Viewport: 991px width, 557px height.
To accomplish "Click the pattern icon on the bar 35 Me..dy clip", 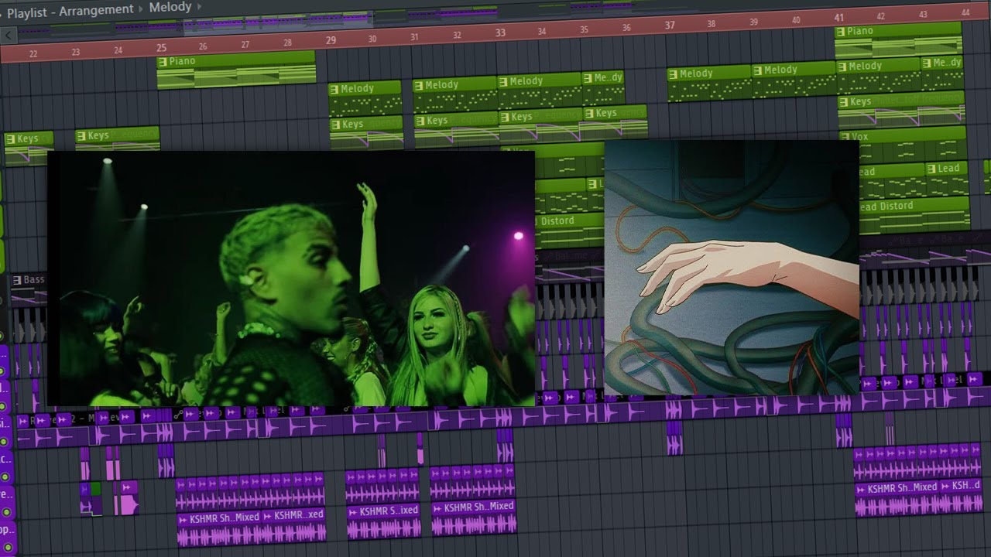I will pos(588,78).
